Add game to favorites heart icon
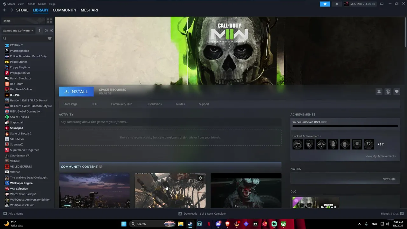Screen dimensions: 407x229 point(397,92)
